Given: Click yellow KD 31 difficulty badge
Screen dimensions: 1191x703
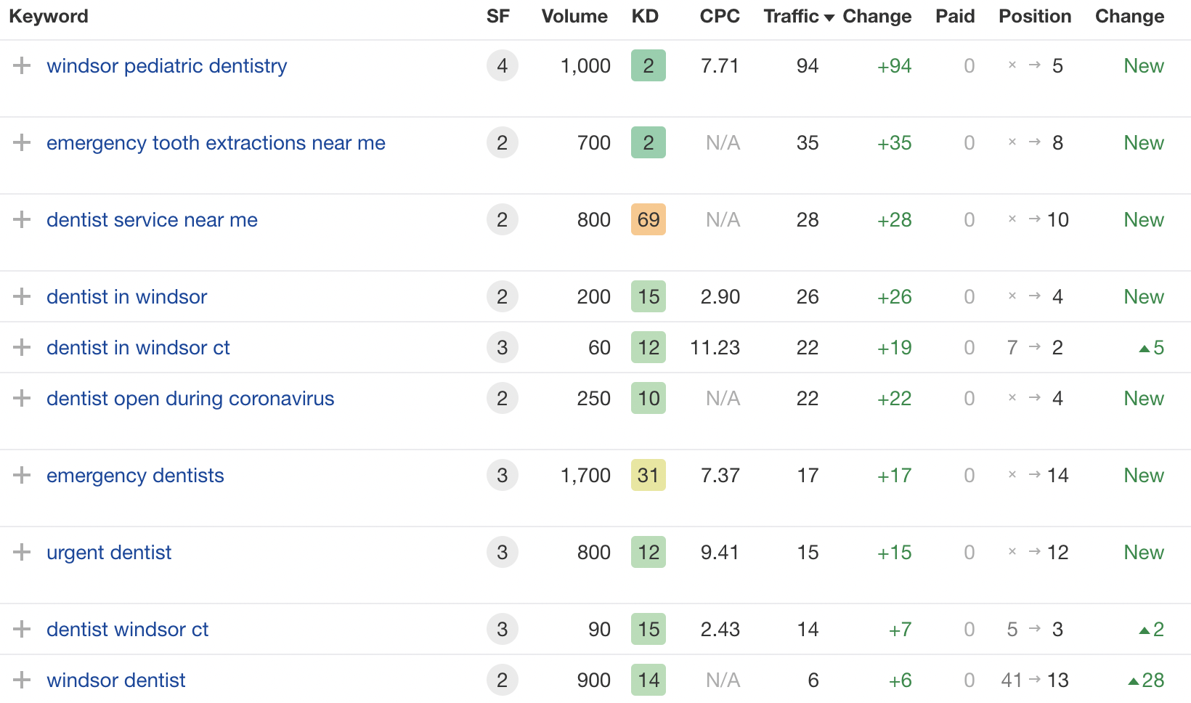Looking at the screenshot, I should coord(649,475).
